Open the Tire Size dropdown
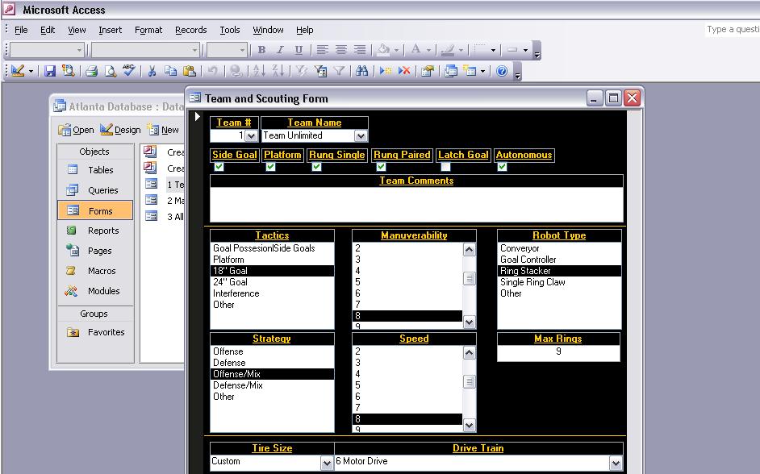The image size is (760, 474). coord(328,463)
